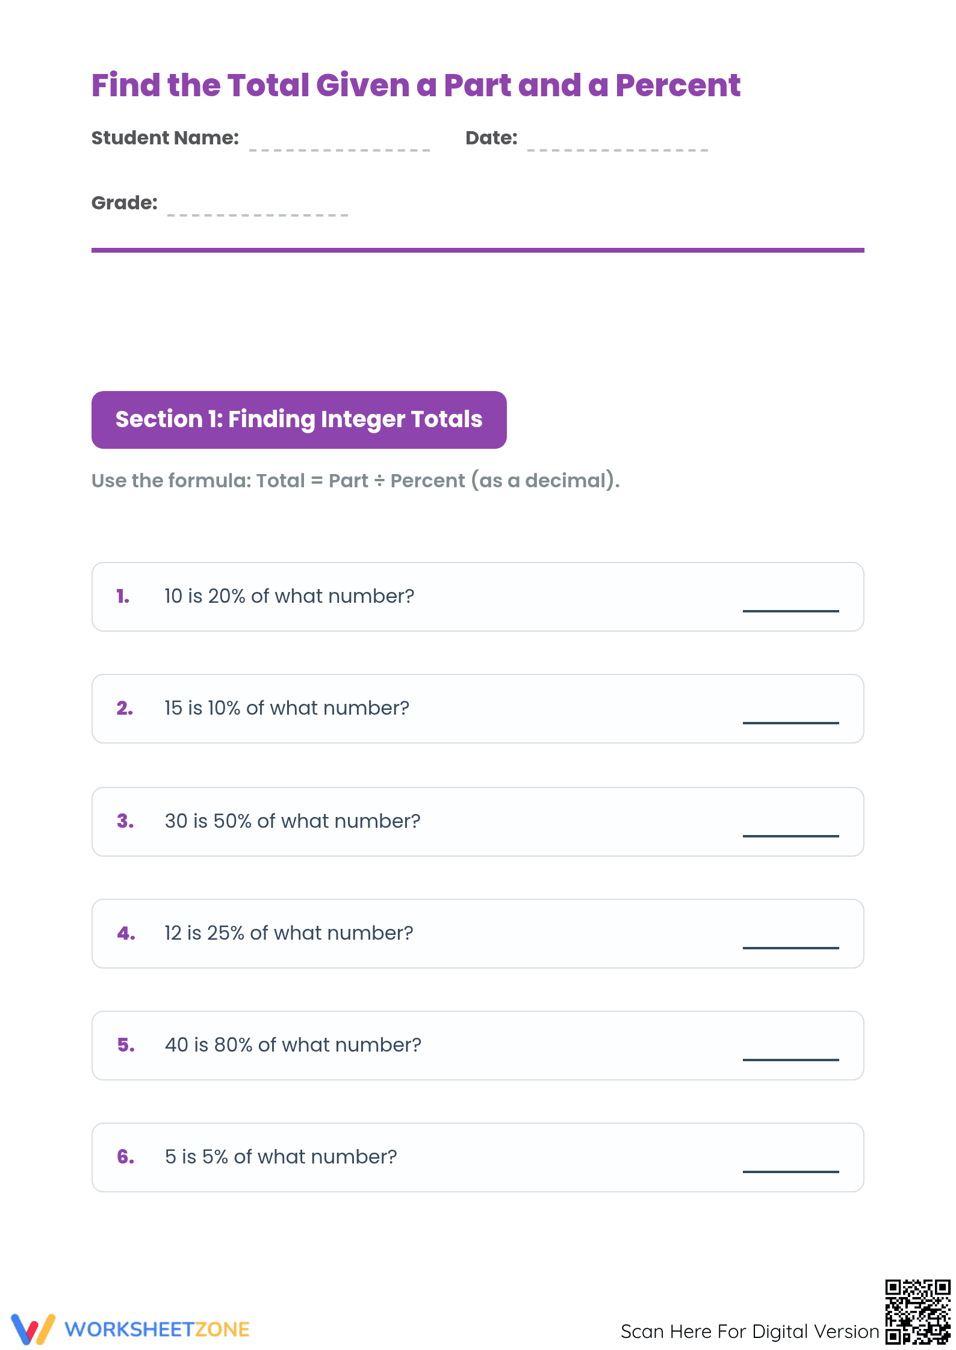Click answer line for 5 is 5% question
Screen dimensions: 956x1350
coord(790,1171)
